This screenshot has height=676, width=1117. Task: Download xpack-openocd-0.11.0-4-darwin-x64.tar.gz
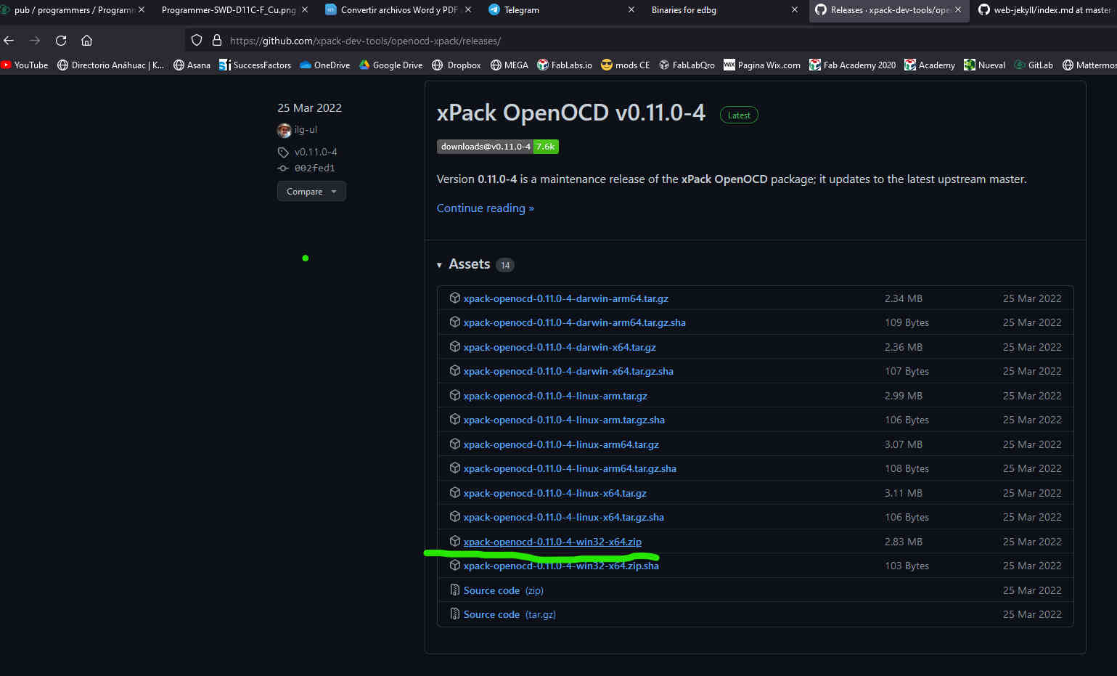[x=560, y=347]
